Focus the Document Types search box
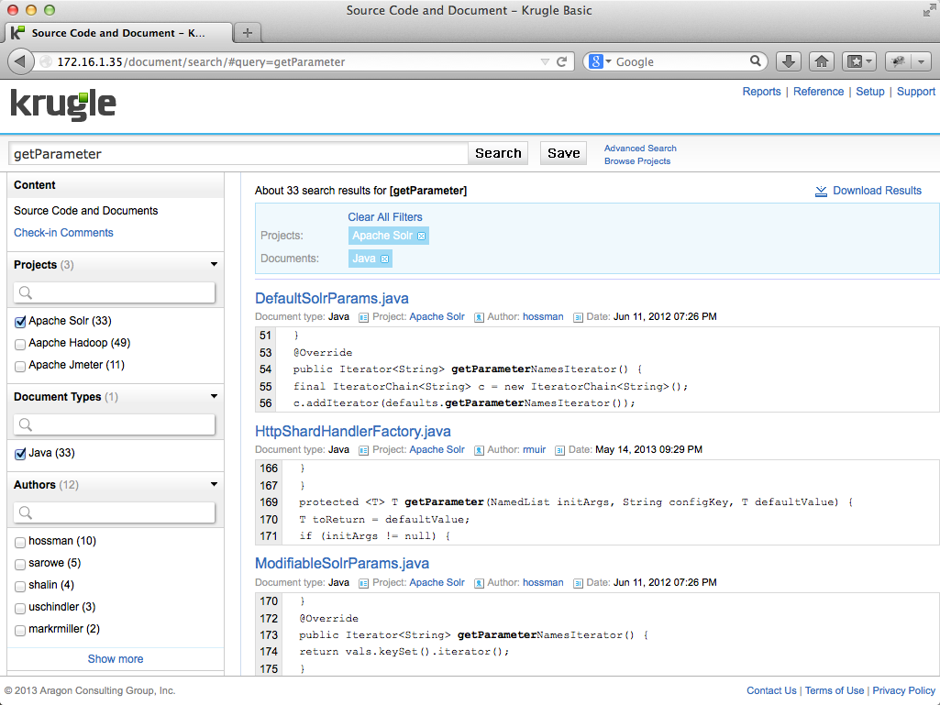 tap(114, 424)
